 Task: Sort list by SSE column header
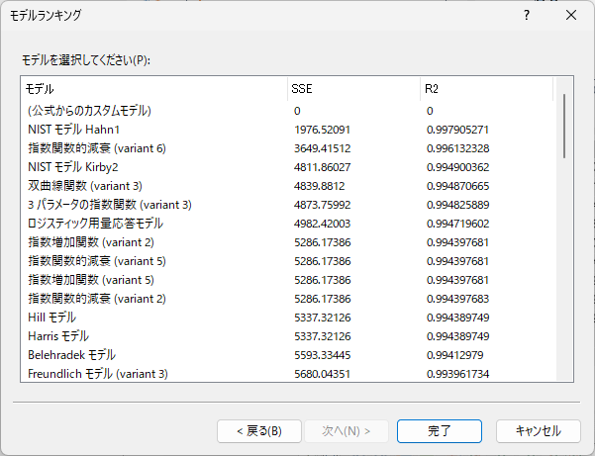(x=352, y=89)
